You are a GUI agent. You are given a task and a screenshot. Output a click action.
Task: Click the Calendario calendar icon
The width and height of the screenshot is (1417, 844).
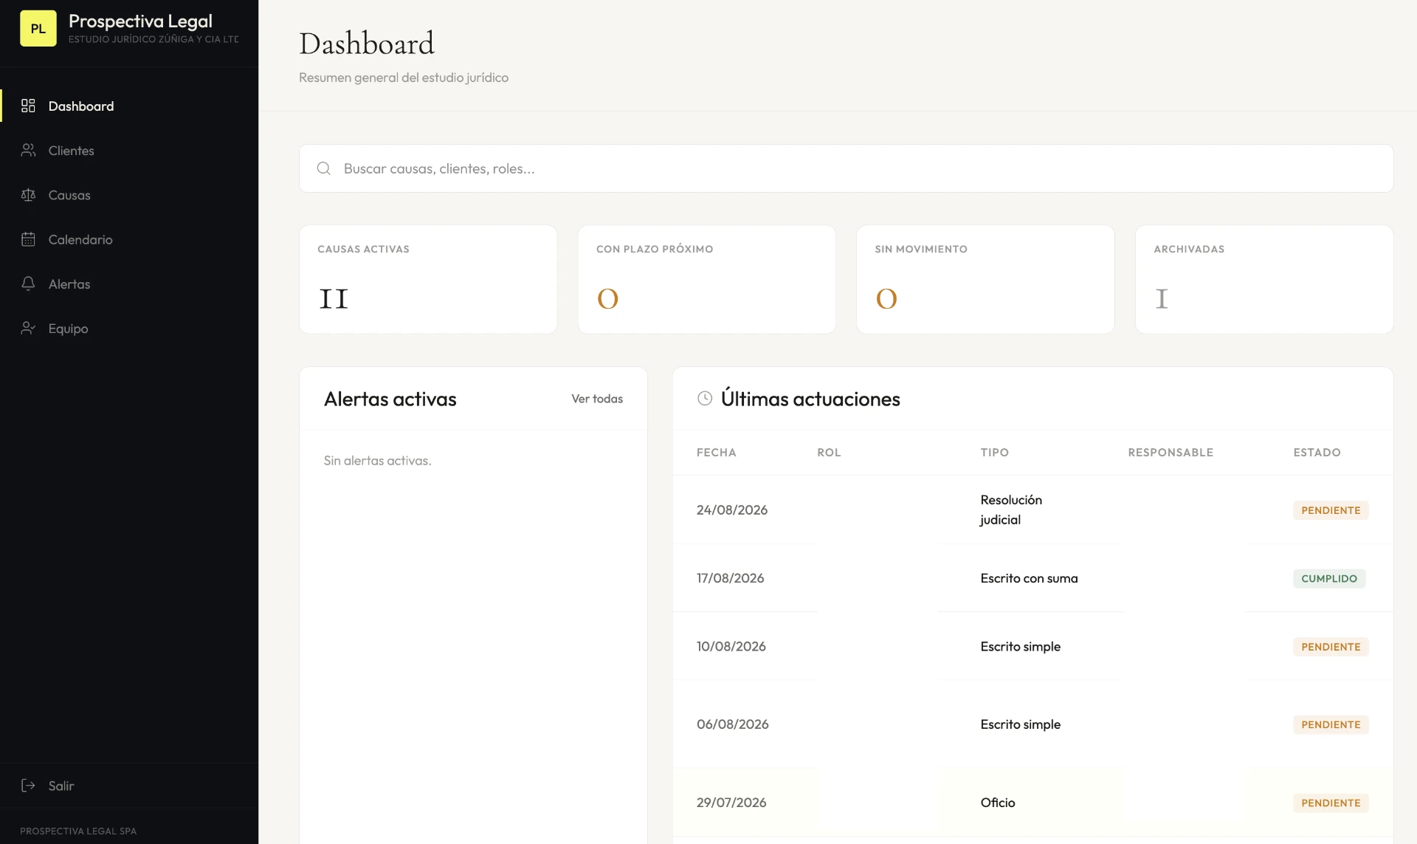click(x=28, y=239)
